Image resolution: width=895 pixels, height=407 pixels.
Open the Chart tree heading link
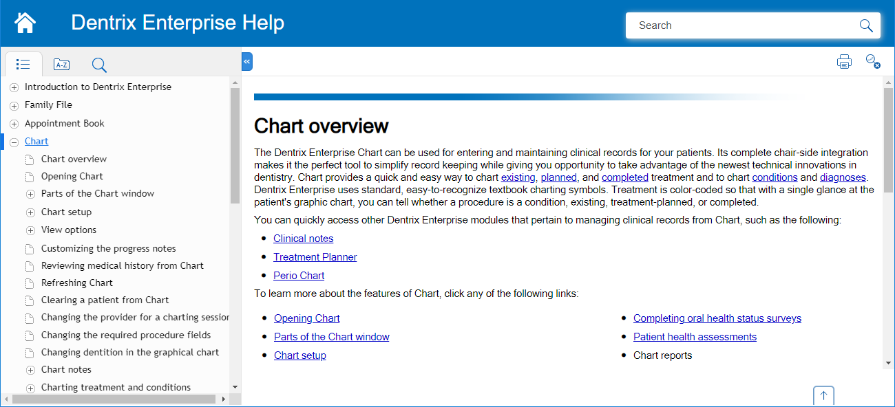coord(36,141)
